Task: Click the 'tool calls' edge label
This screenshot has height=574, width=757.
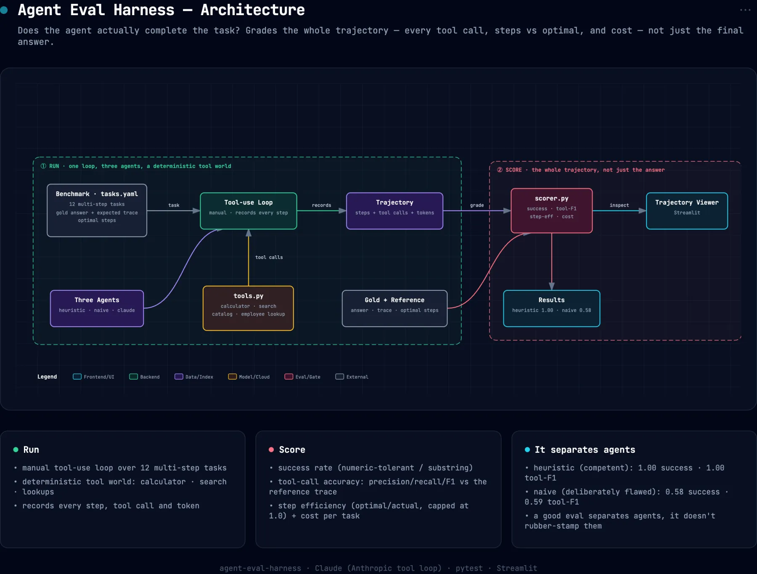Action: click(x=269, y=257)
